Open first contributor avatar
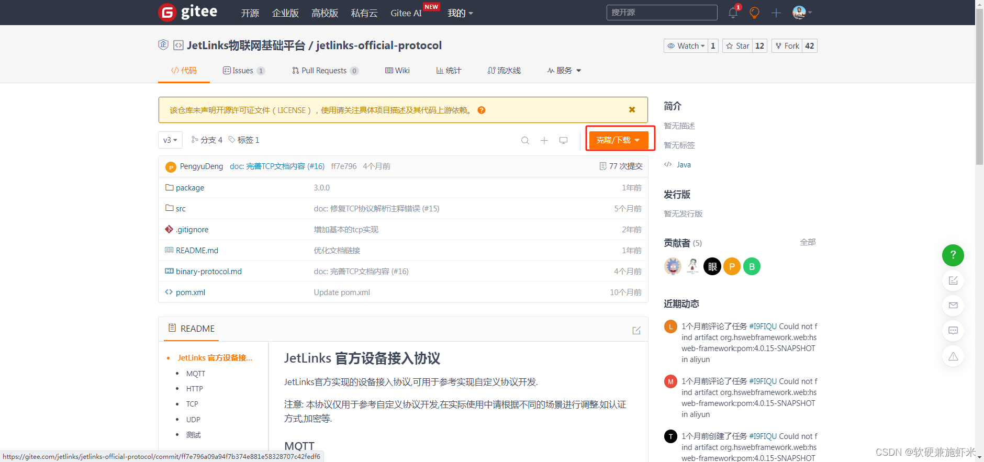 click(673, 266)
